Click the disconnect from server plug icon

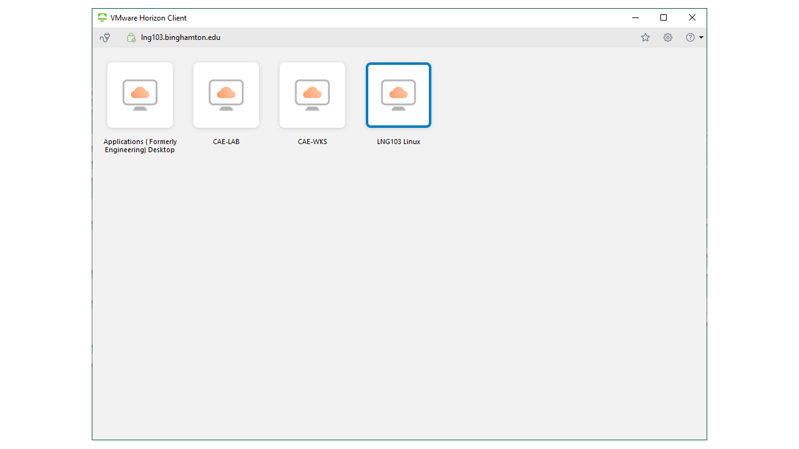pos(105,37)
